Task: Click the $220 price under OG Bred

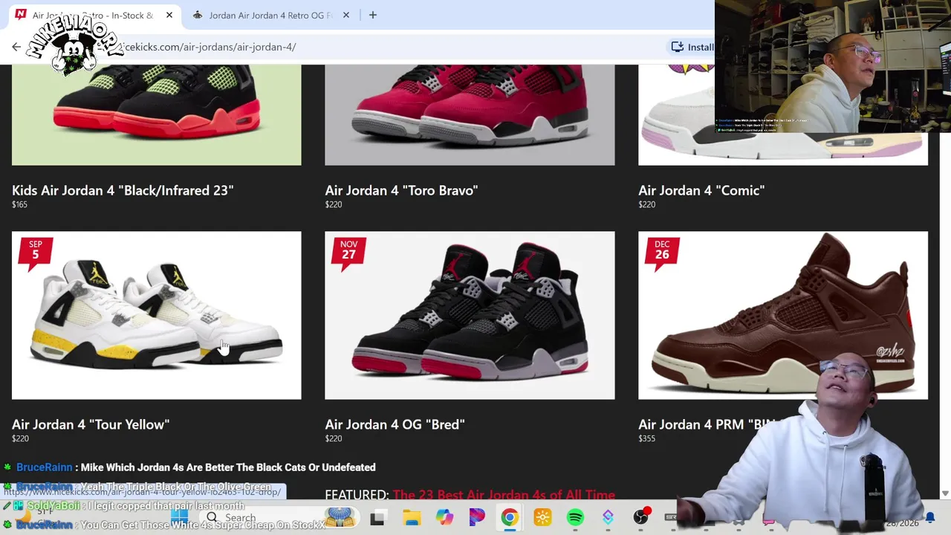Action: point(333,438)
